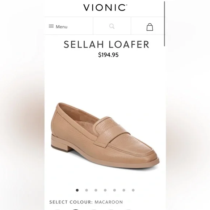Go to the sixth carousel dot
The image size is (210, 210).
pyautogui.click(x=124, y=190)
